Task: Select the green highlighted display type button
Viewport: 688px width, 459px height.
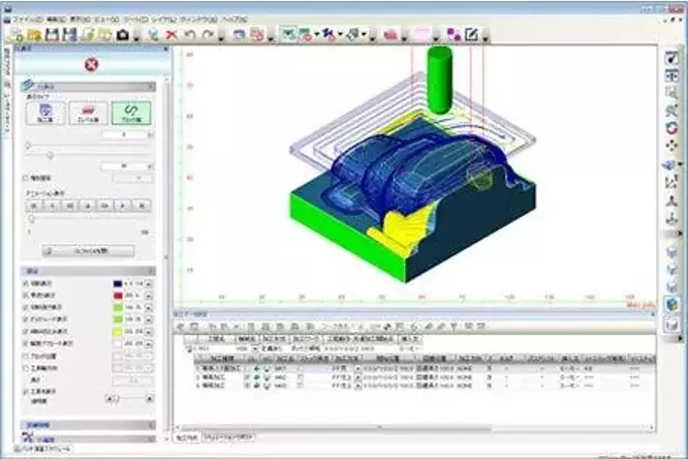Action: coord(131,114)
